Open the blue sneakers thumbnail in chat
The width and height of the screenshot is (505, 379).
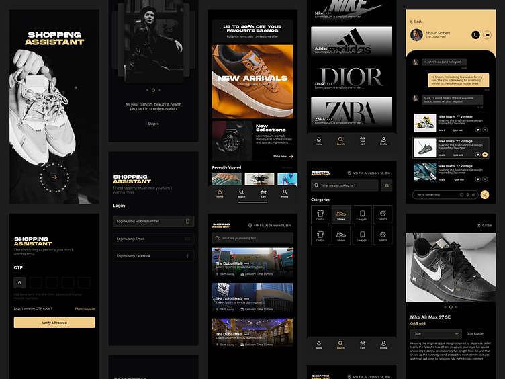[425, 173]
